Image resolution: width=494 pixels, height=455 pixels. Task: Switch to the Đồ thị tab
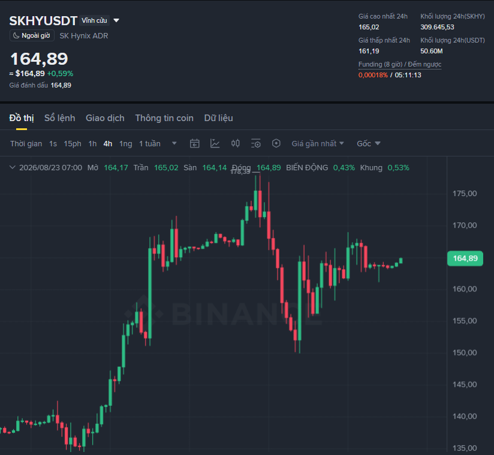(22, 118)
